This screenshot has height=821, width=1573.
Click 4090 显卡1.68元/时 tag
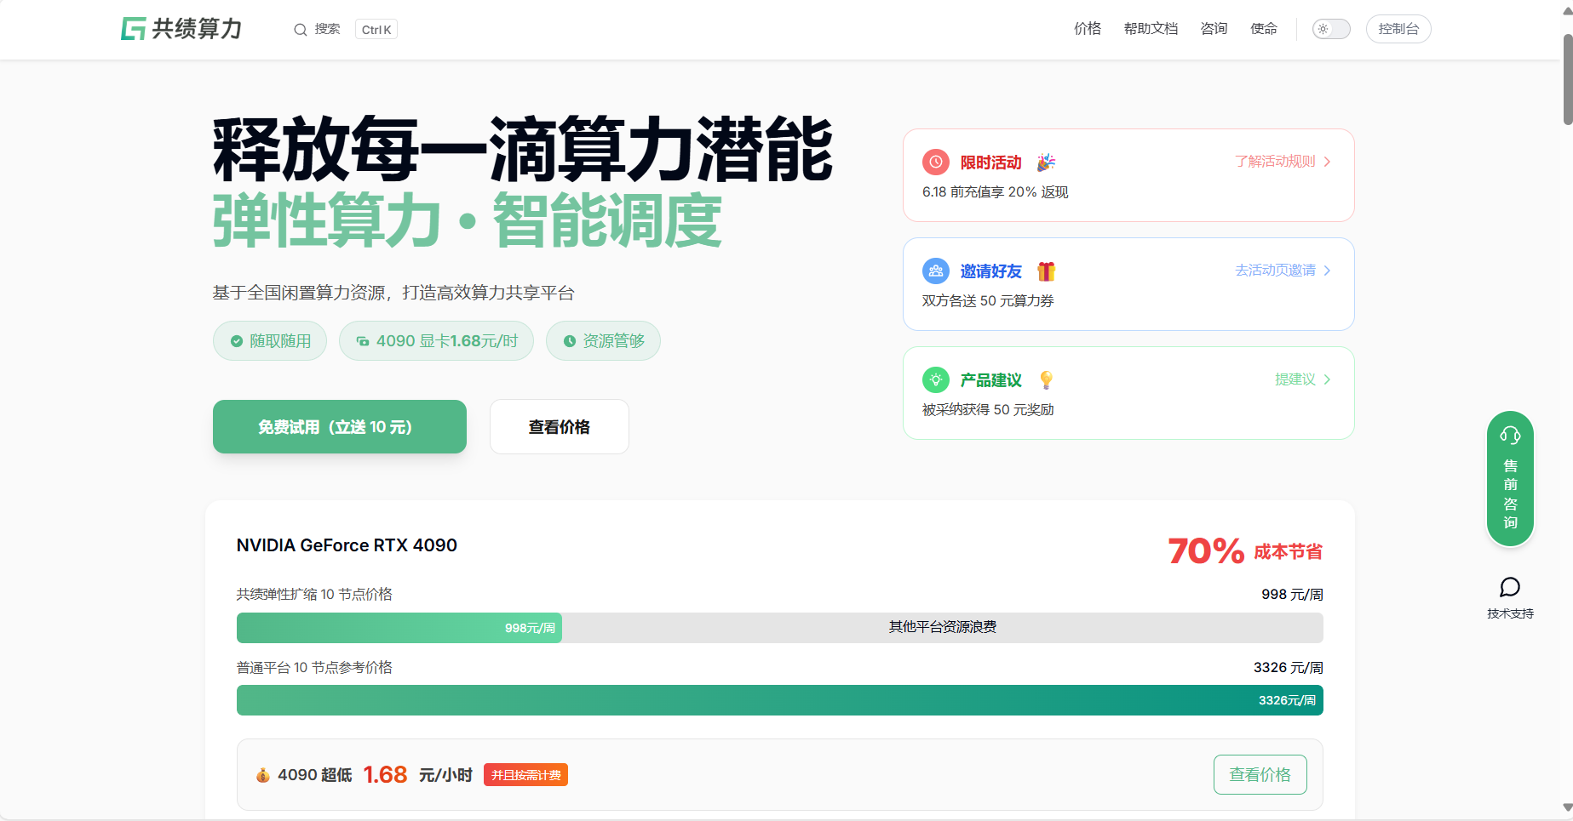pyautogui.click(x=436, y=341)
